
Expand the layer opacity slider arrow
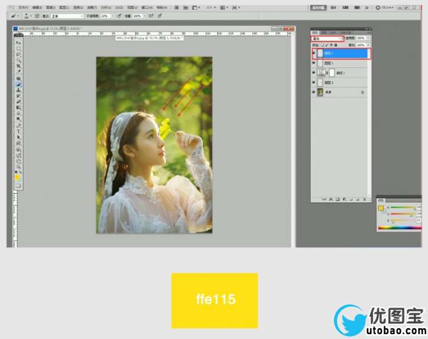point(369,39)
